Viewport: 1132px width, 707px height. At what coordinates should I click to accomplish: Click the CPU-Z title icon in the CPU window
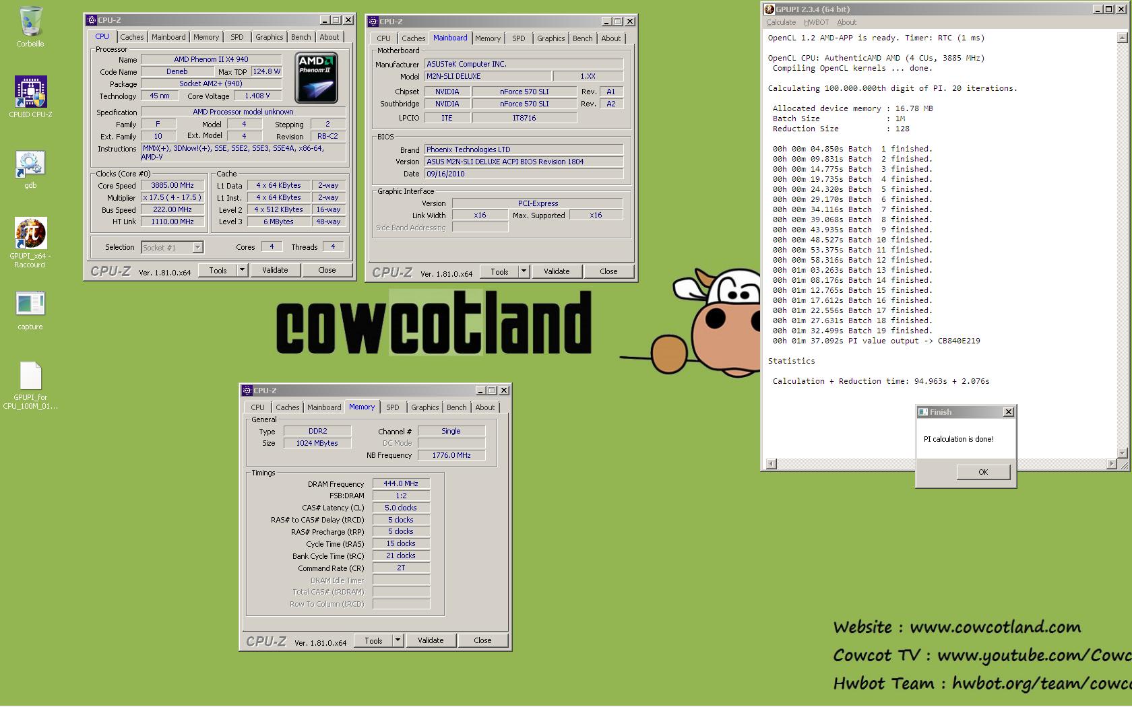point(92,20)
